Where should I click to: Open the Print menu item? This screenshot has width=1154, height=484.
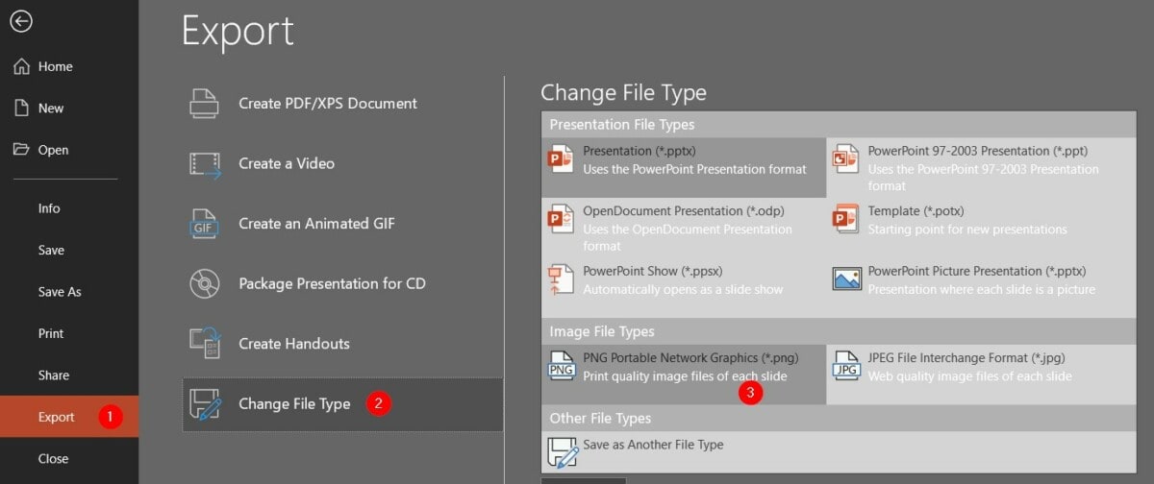(x=51, y=333)
